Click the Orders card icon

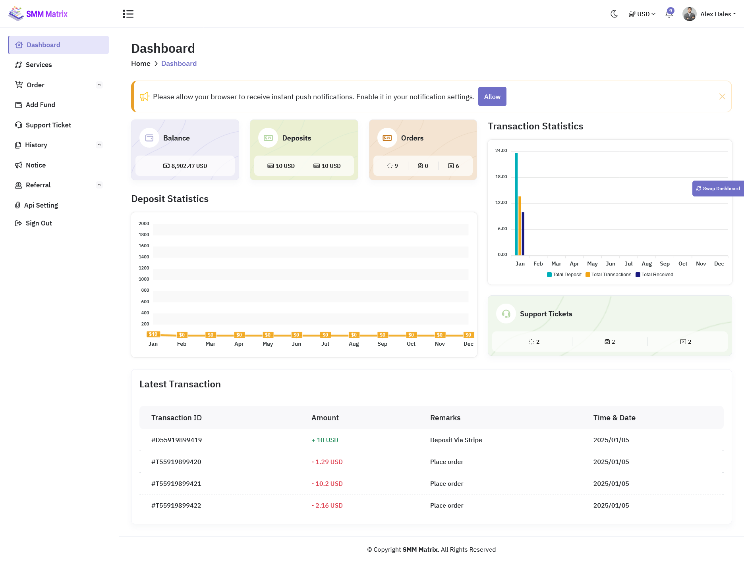(387, 138)
